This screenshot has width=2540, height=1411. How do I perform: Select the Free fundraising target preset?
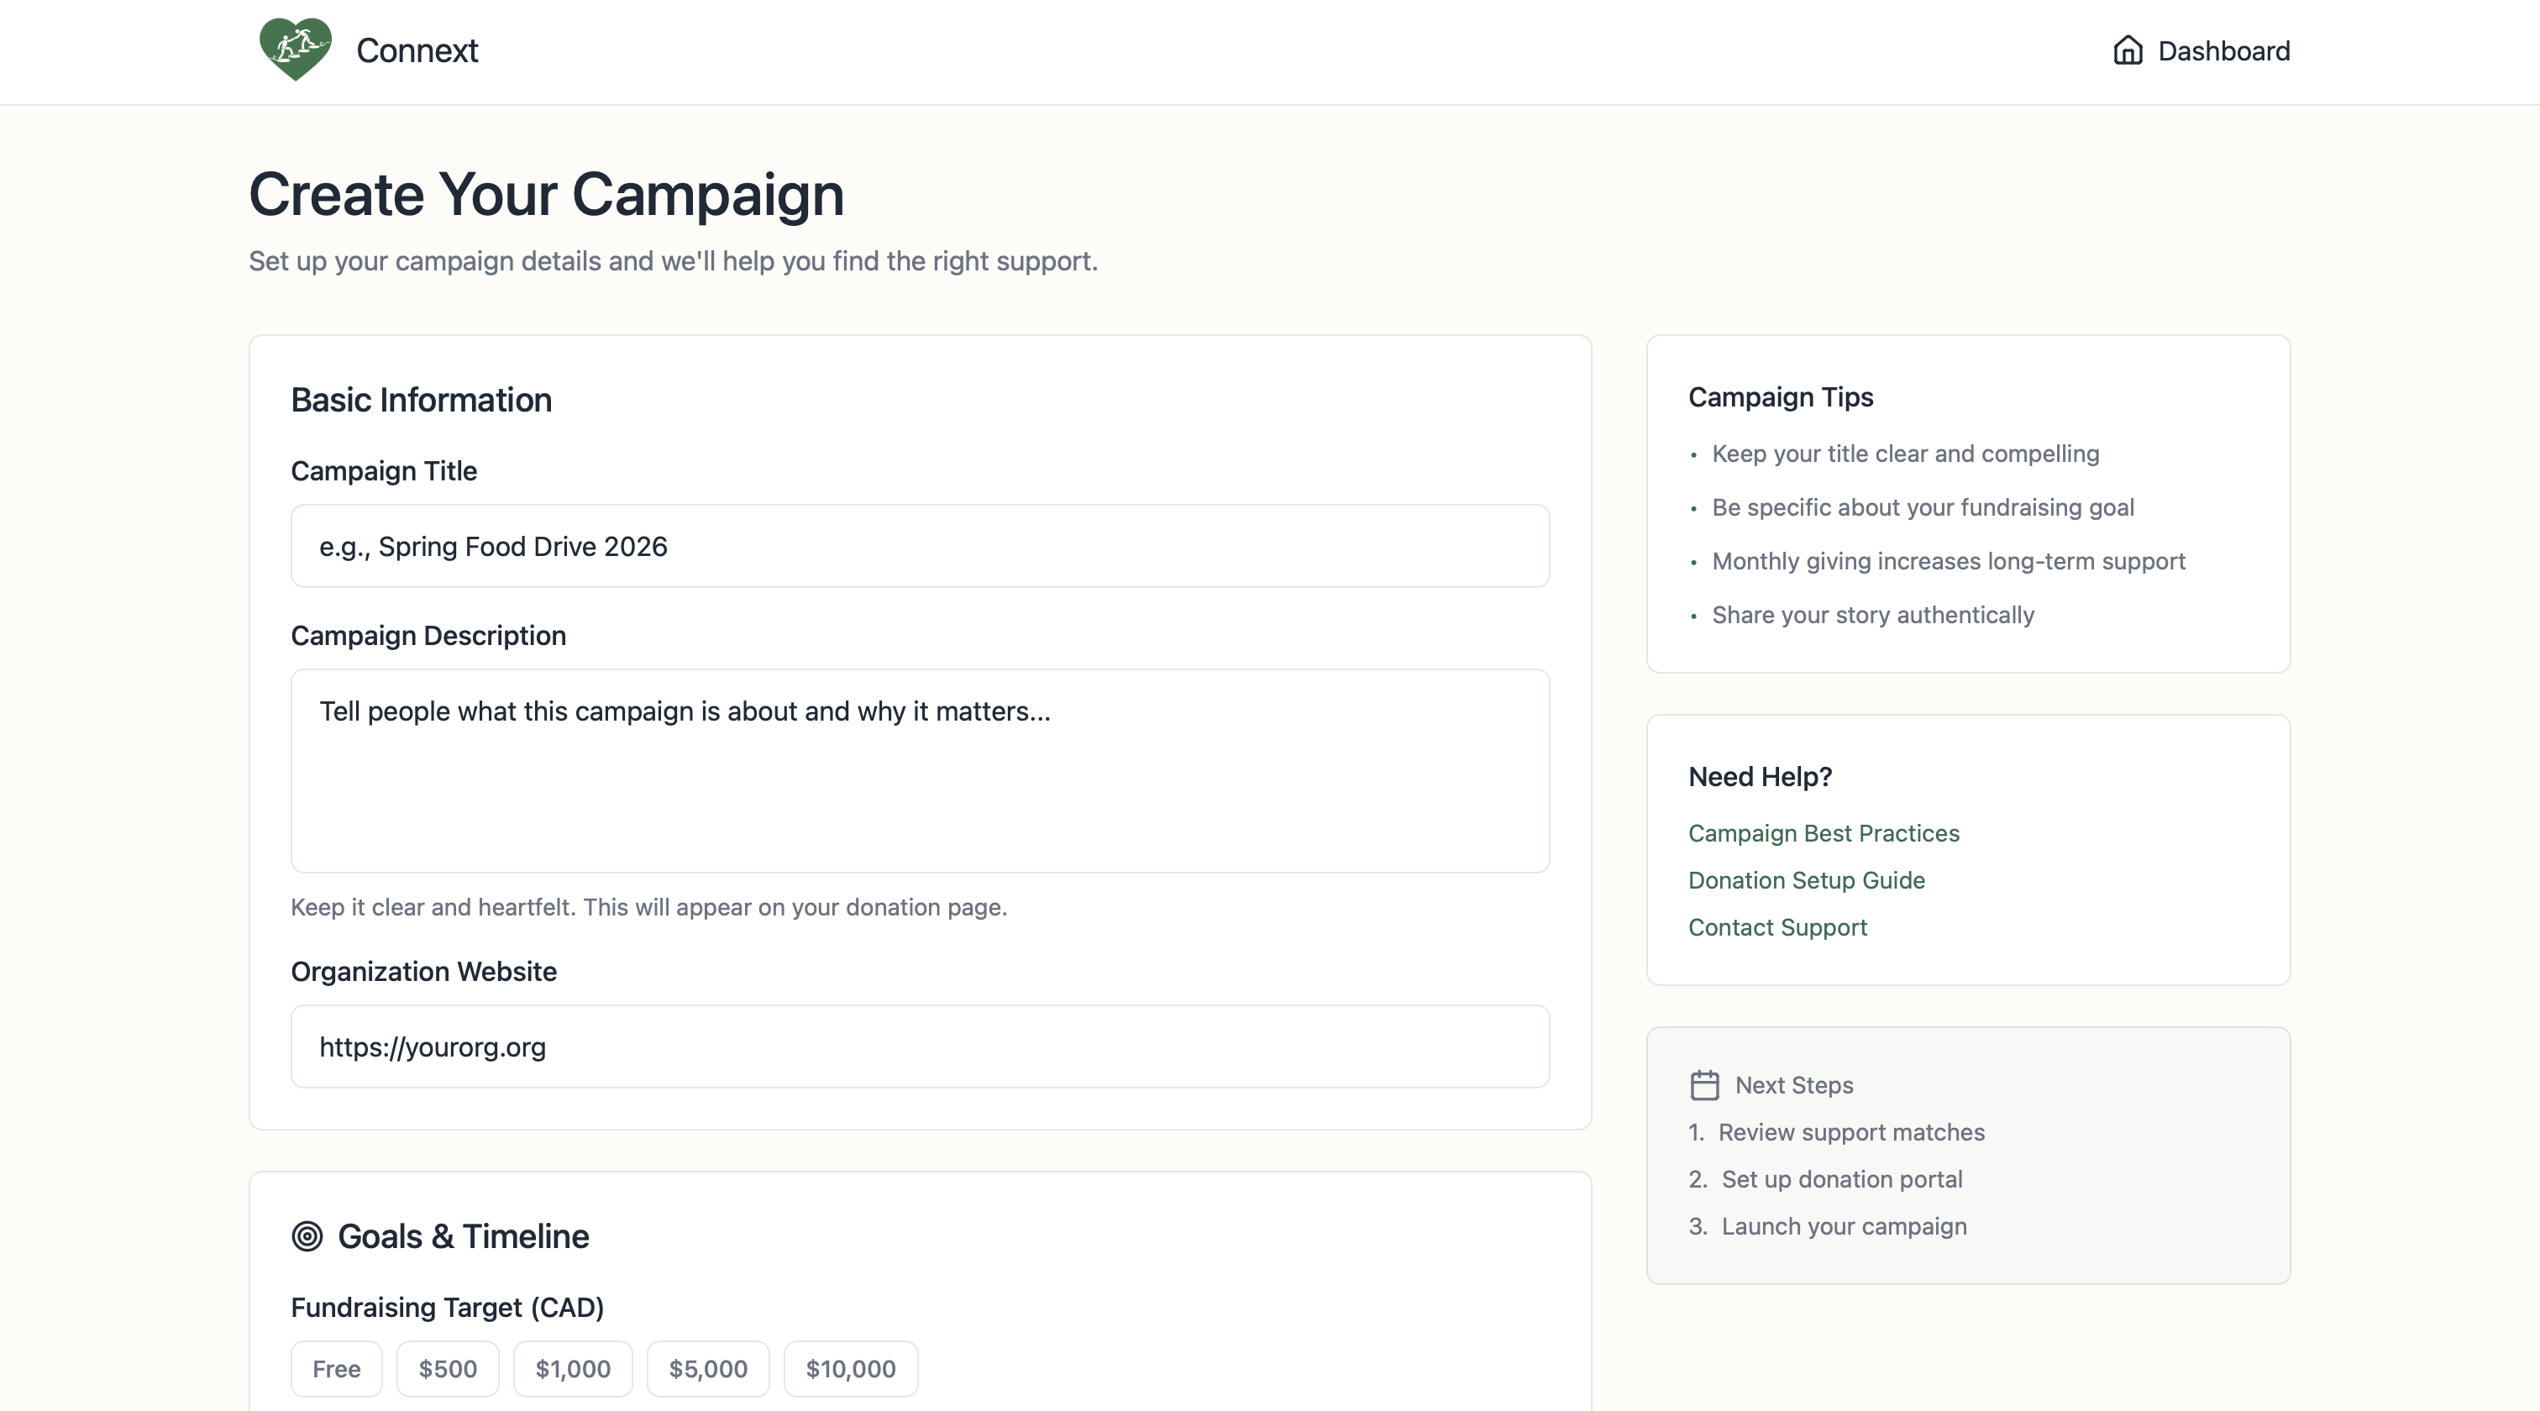[x=336, y=1369]
